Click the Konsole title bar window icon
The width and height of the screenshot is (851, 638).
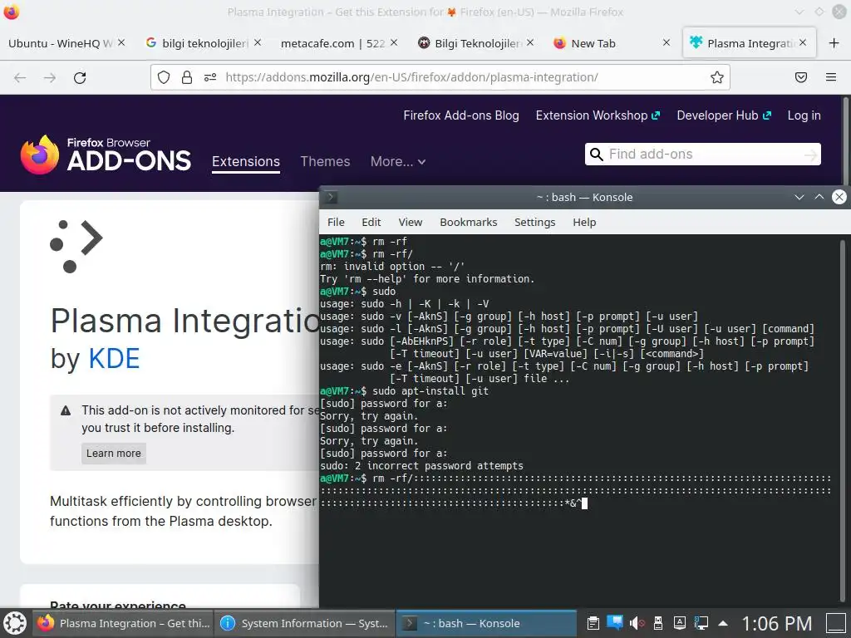click(x=331, y=198)
